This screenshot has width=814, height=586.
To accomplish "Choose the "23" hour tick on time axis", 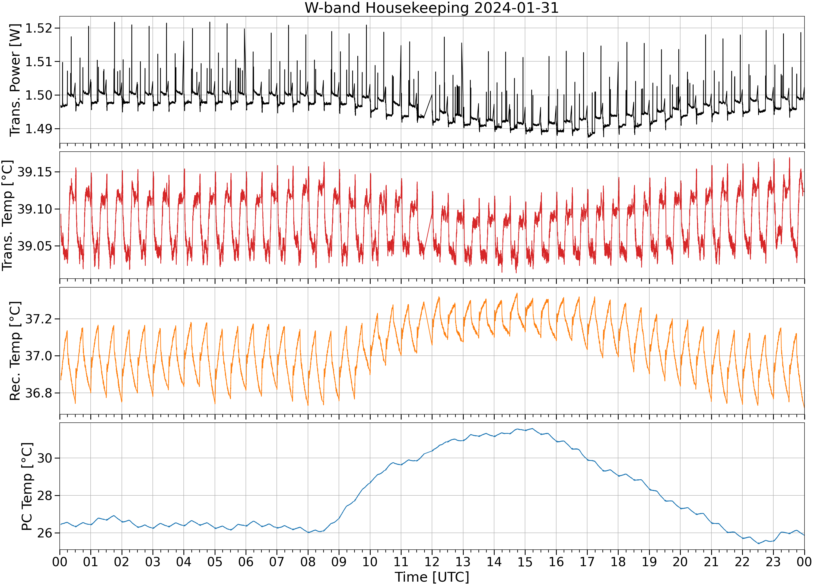I will pyautogui.click(x=774, y=562).
